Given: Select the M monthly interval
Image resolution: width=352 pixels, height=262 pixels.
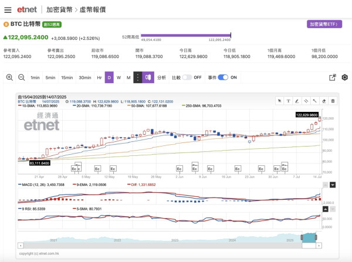Looking at the screenshot, I should tap(128, 77).
